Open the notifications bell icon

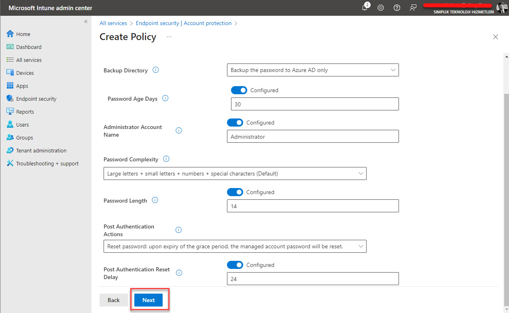365,8
